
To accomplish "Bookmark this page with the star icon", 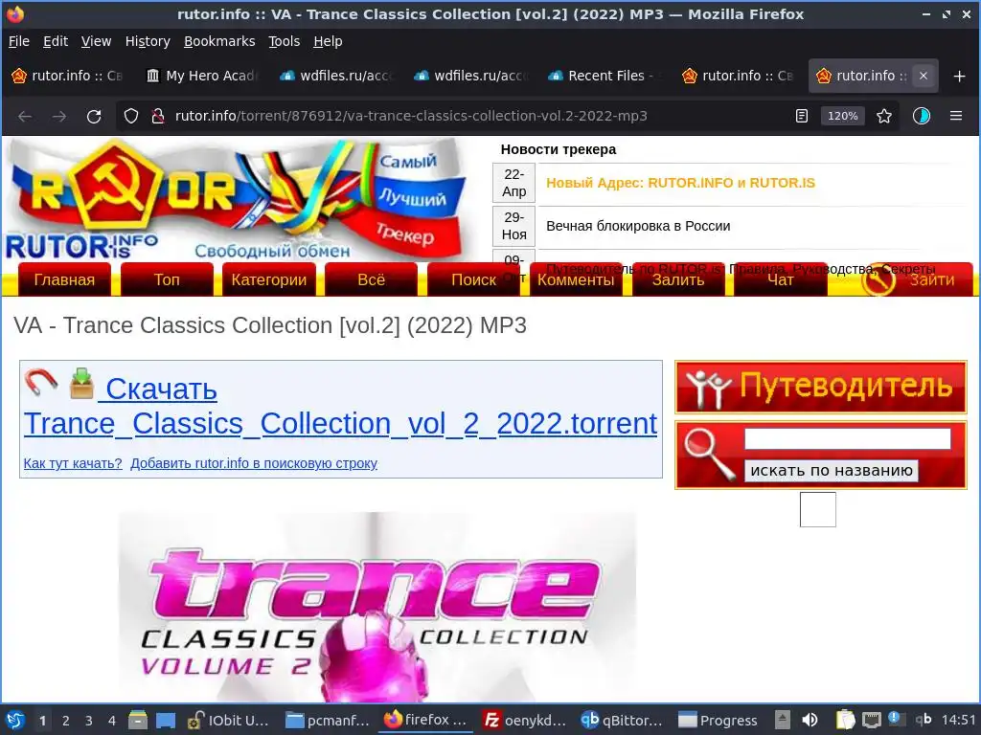I will coord(884,116).
